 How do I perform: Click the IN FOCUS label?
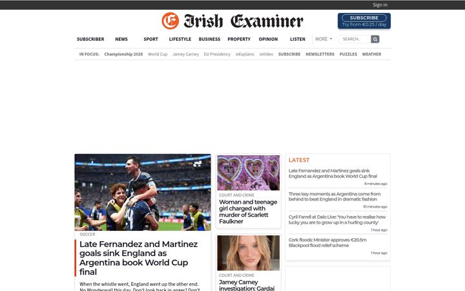pos(89,54)
